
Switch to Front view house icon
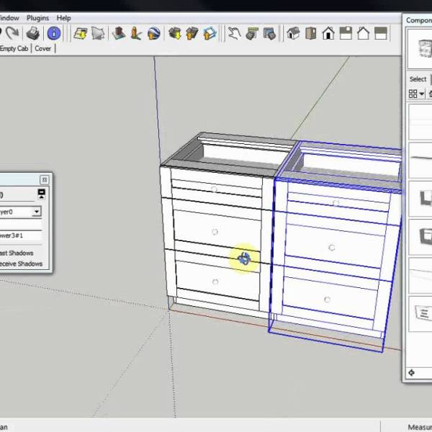coord(328,33)
